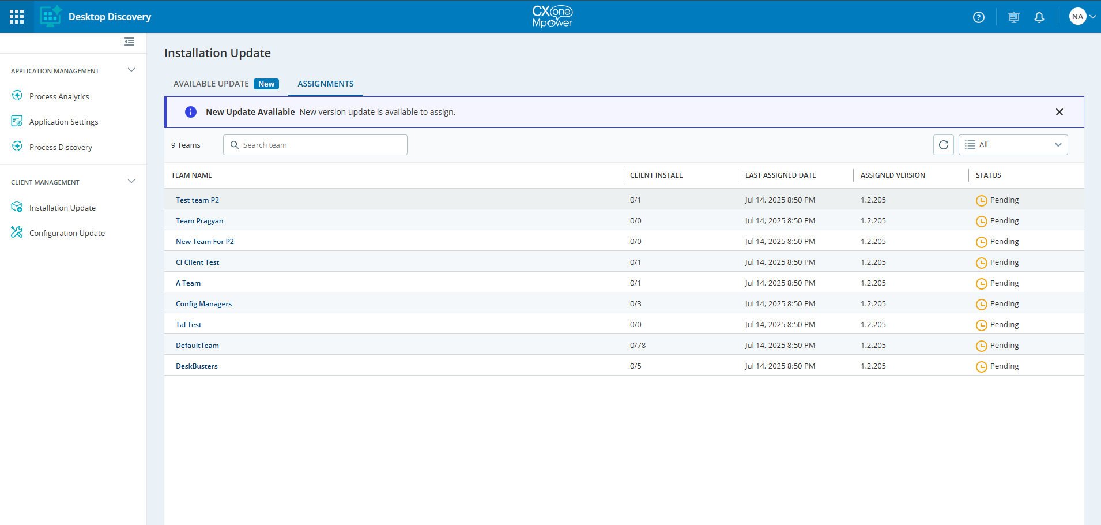Open Process Analytics from sidebar
This screenshot has width=1101, height=525.
(59, 96)
